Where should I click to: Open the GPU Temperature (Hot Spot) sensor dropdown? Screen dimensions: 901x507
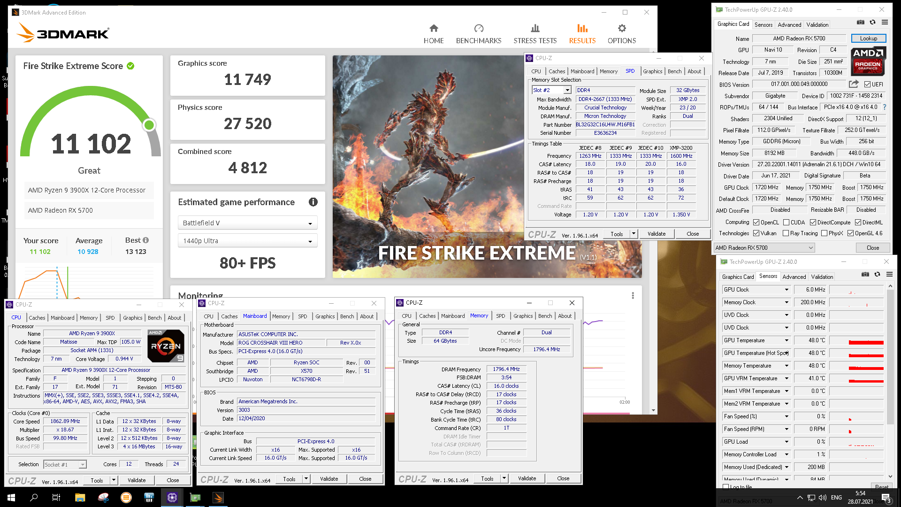pyautogui.click(x=786, y=353)
